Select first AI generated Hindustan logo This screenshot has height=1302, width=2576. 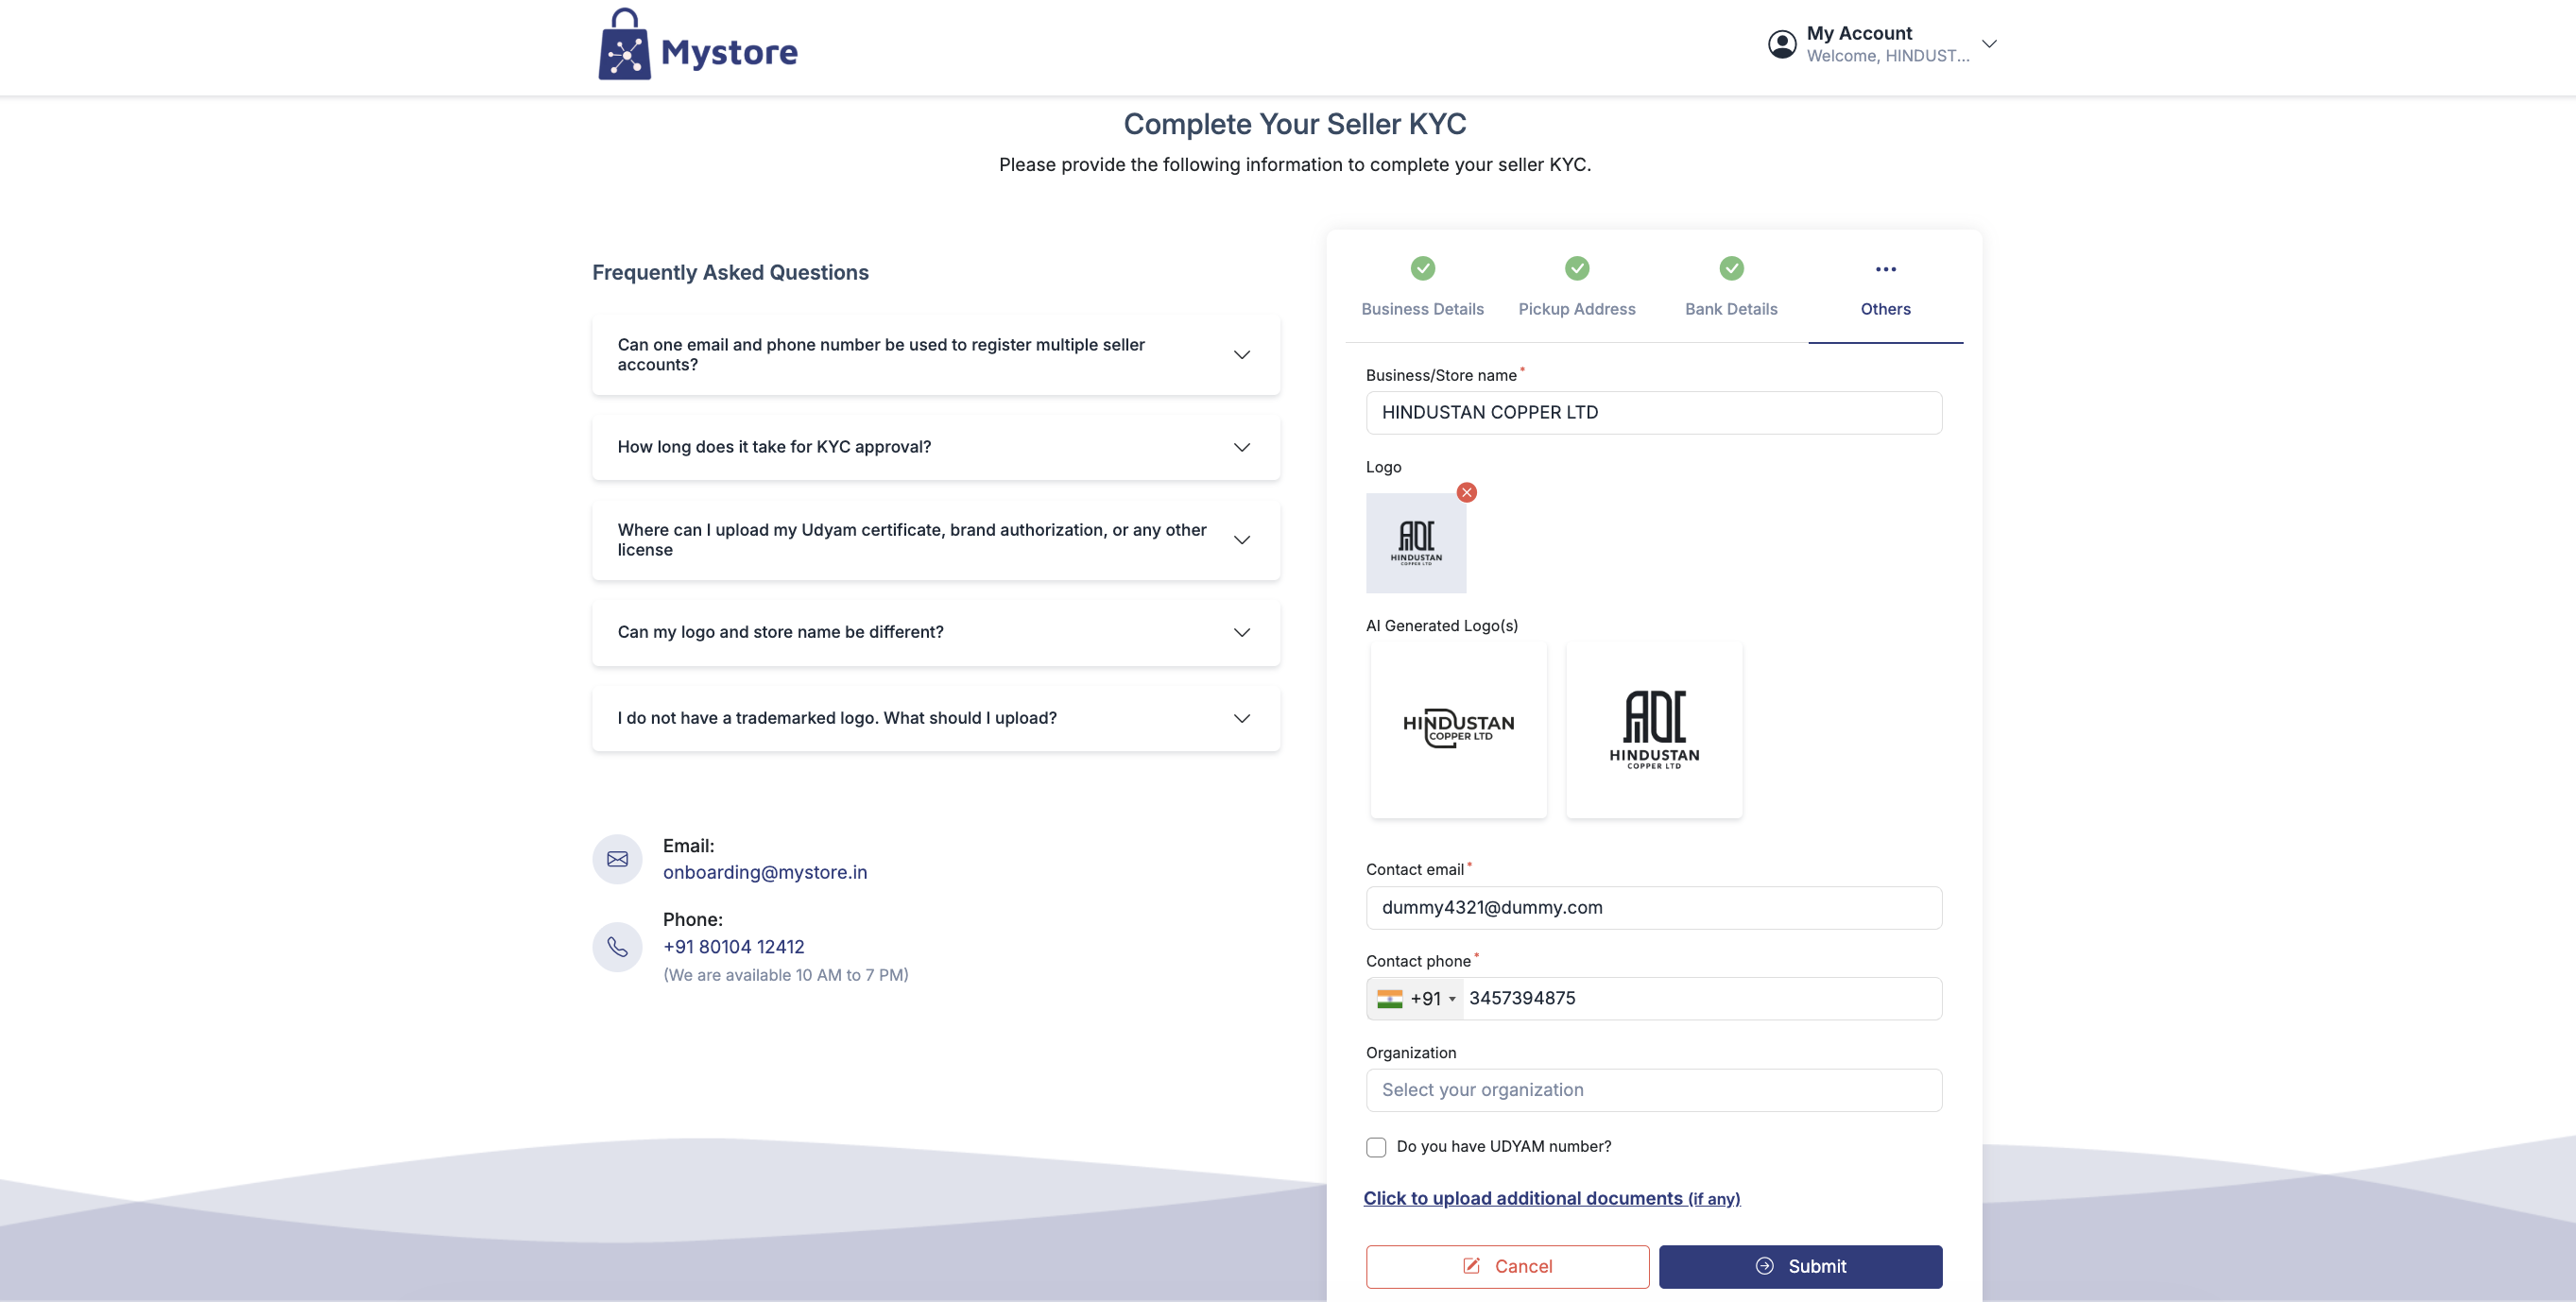(x=1458, y=729)
